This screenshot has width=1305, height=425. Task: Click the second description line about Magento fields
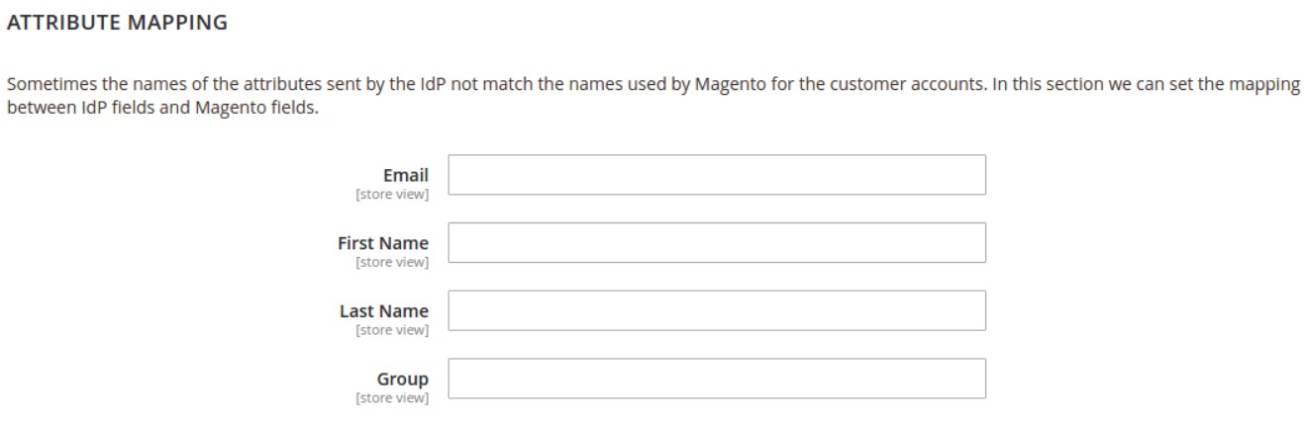tap(164, 106)
